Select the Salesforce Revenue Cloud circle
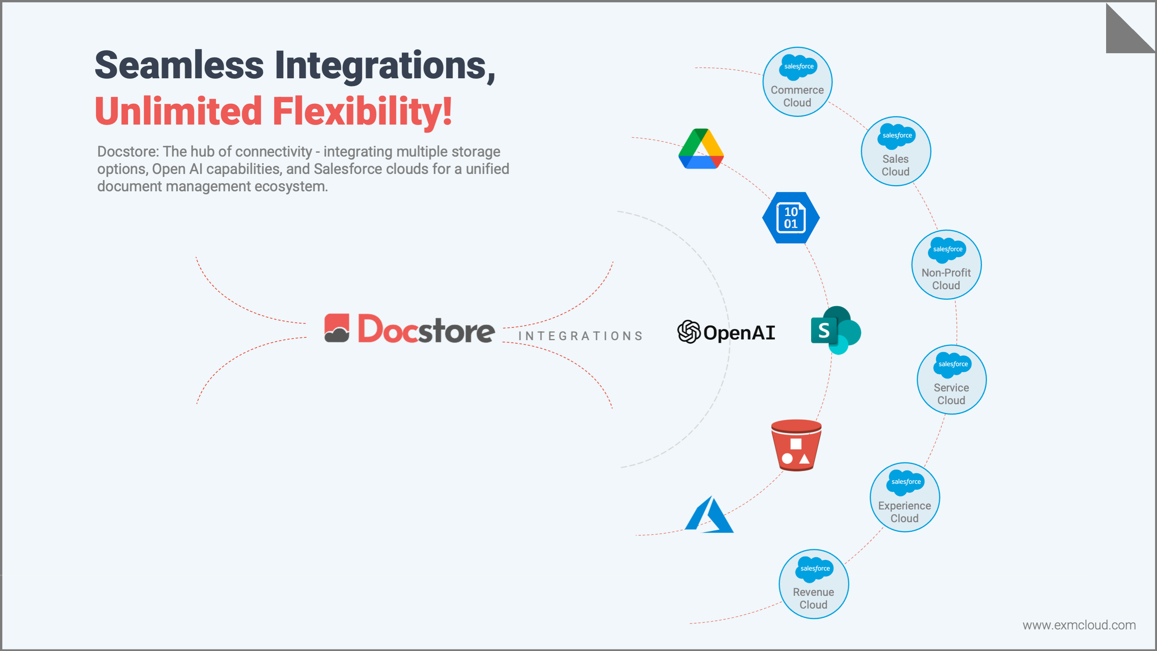The height and width of the screenshot is (651, 1157). click(x=813, y=584)
